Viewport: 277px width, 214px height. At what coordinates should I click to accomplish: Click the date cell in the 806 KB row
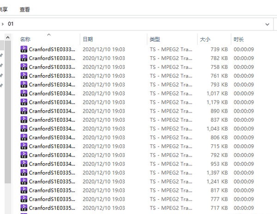pyautogui.click(x=104, y=137)
